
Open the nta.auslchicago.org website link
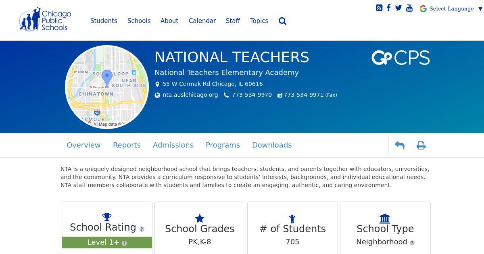[x=190, y=95]
